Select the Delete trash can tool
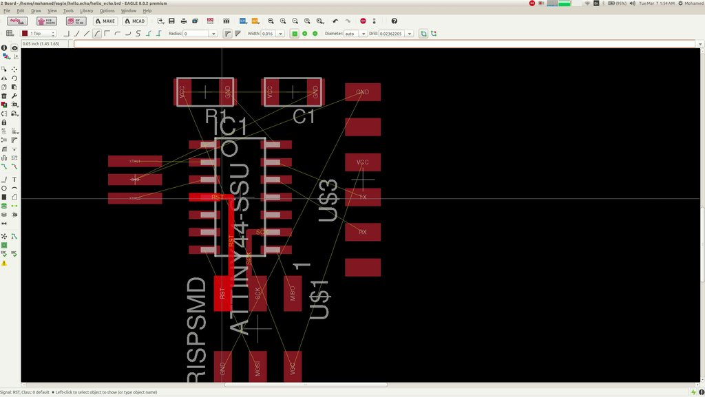The width and height of the screenshot is (705, 397). [x=4, y=96]
